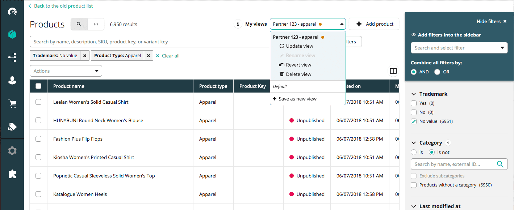Click the Add product button
Viewport: 514px width, 210px height.
click(375, 24)
